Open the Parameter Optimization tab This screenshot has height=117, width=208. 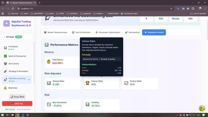(x=108, y=32)
